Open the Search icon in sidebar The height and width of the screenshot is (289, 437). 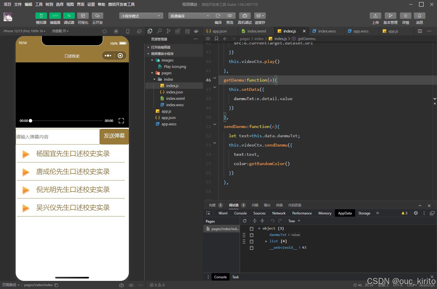coord(159,31)
